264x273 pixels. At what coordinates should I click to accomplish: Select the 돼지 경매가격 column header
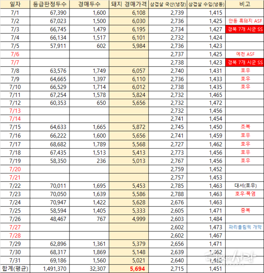pyautogui.click(x=129, y=5)
